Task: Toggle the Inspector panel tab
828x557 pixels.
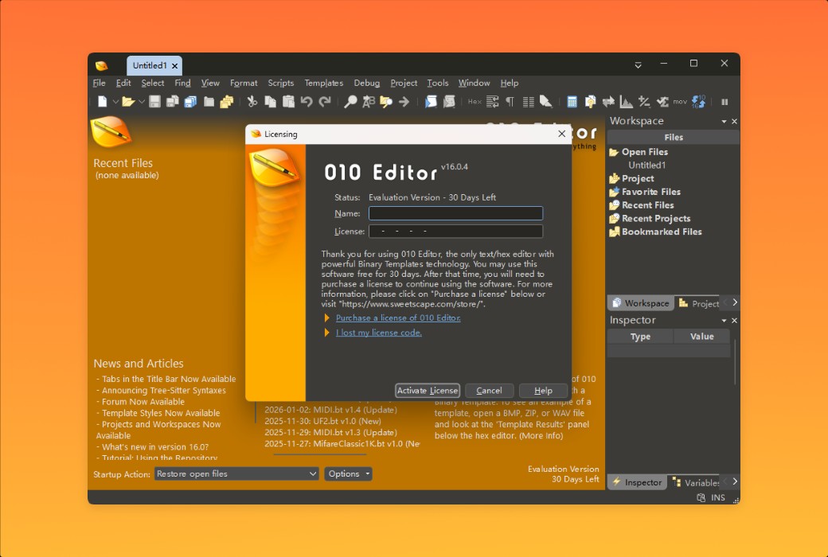Action: 636,481
